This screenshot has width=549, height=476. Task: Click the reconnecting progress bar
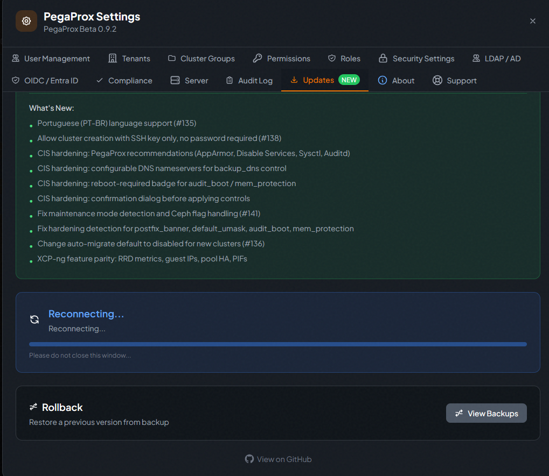click(x=277, y=344)
